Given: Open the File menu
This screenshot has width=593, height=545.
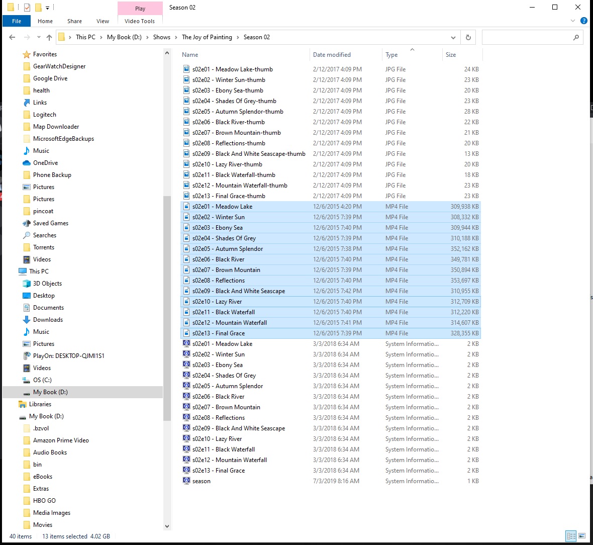Looking at the screenshot, I should click(x=16, y=21).
